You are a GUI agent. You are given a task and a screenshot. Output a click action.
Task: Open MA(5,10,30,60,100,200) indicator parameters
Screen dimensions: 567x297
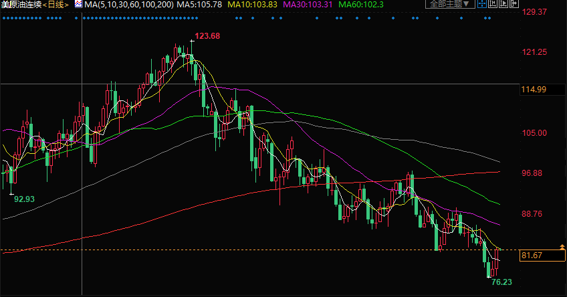[x=128, y=5]
